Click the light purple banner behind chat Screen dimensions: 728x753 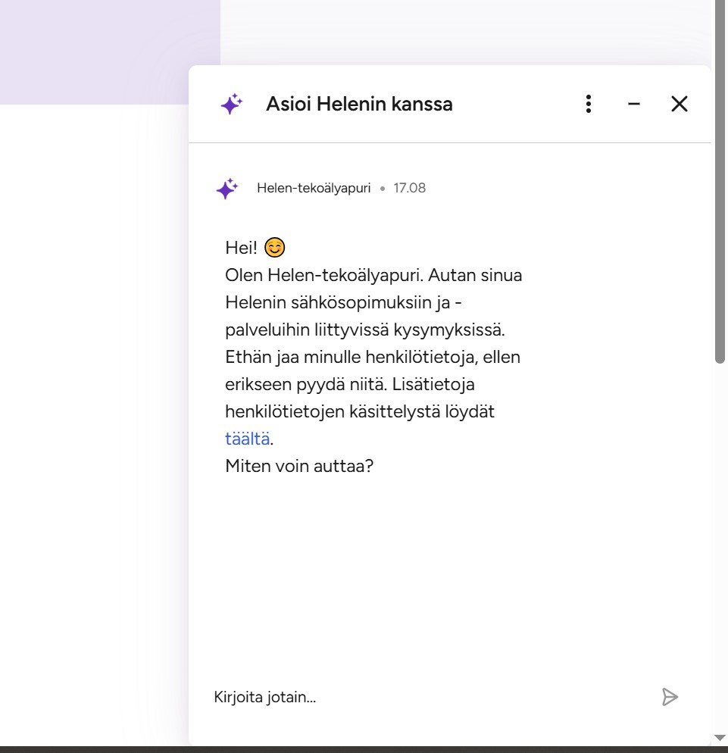[106, 52]
